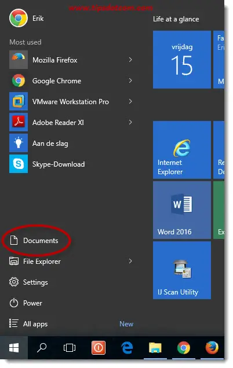This screenshot has width=233, height=368.
Task: Expand File Explorer jump list arrow
Action: coord(130,261)
